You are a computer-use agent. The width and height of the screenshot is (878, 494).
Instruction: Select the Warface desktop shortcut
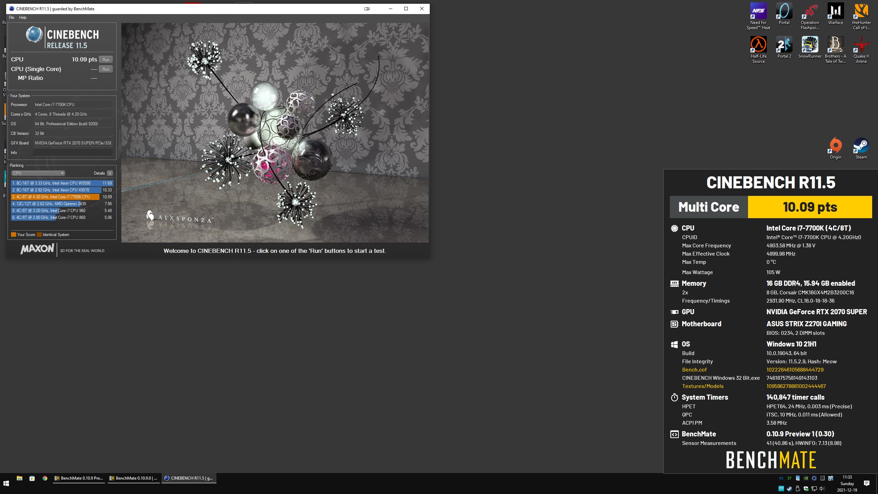click(835, 14)
